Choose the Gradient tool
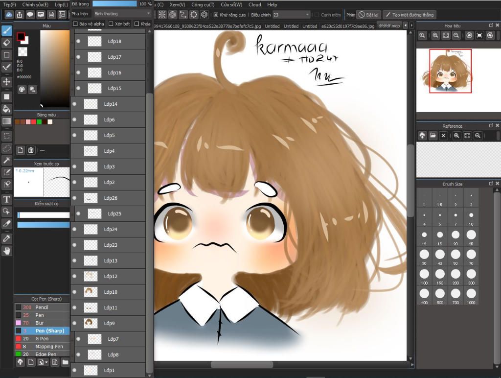The width and height of the screenshot is (501, 378). [7, 121]
